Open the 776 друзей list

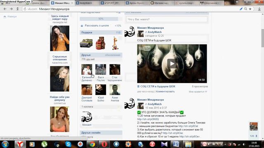(x=88, y=59)
